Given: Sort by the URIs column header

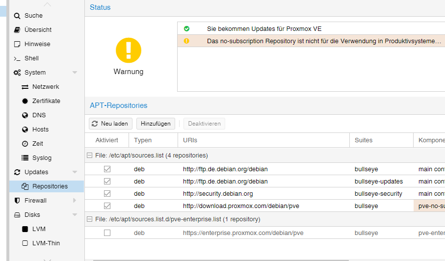Looking at the screenshot, I should pos(263,140).
